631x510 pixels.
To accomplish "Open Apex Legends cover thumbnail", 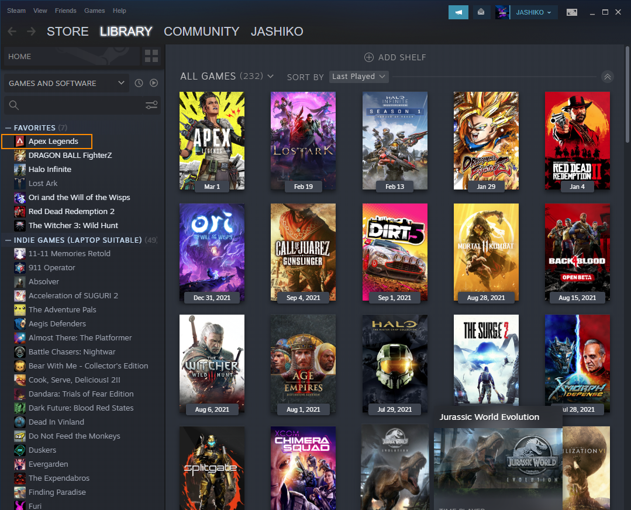I will click(x=212, y=140).
